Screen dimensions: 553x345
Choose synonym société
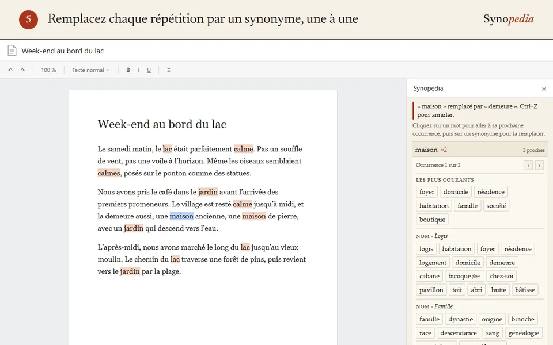point(496,206)
